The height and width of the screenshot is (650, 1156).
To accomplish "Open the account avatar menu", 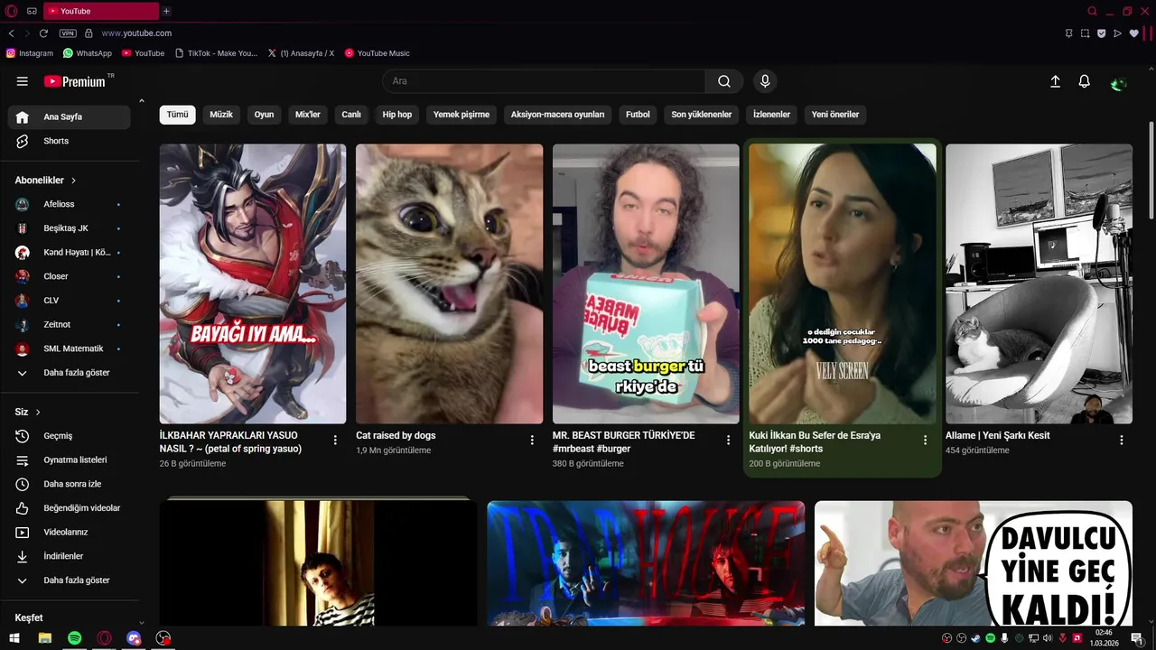I will 1119,82.
